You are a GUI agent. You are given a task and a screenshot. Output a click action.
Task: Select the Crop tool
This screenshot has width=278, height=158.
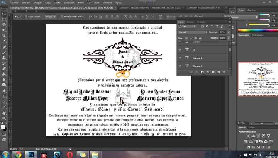click(x=4, y=36)
